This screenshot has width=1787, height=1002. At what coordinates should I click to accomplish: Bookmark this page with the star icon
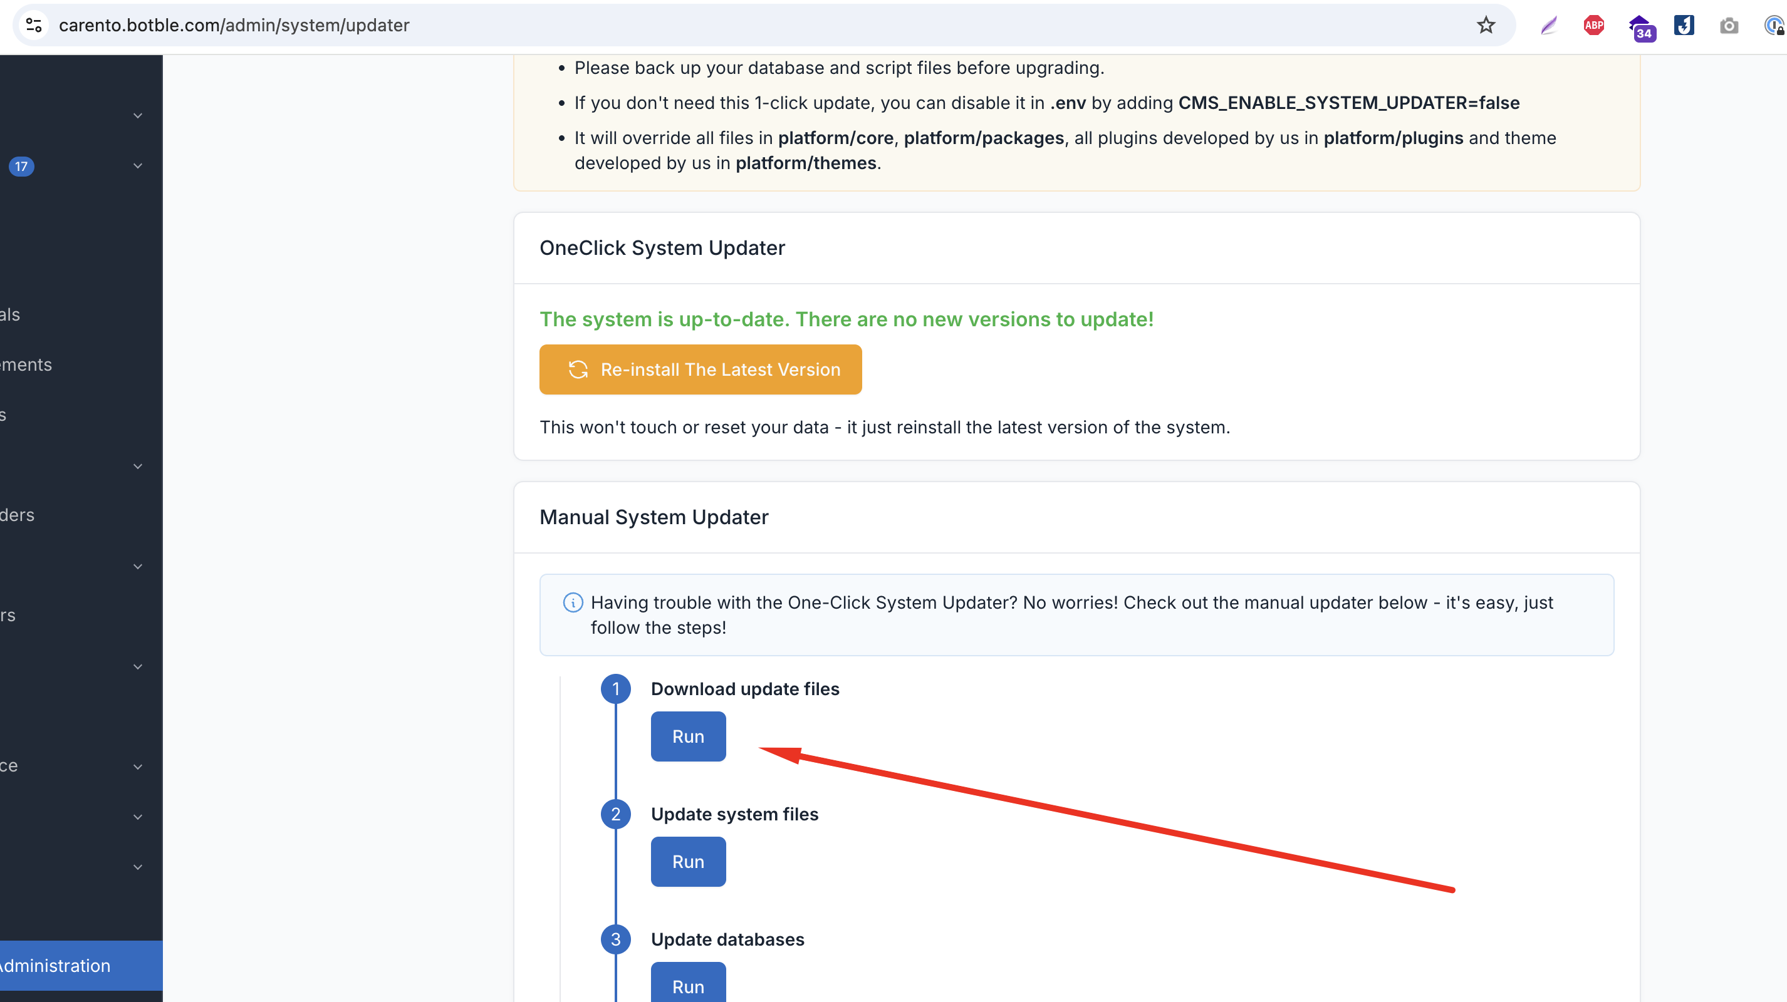pyautogui.click(x=1485, y=26)
